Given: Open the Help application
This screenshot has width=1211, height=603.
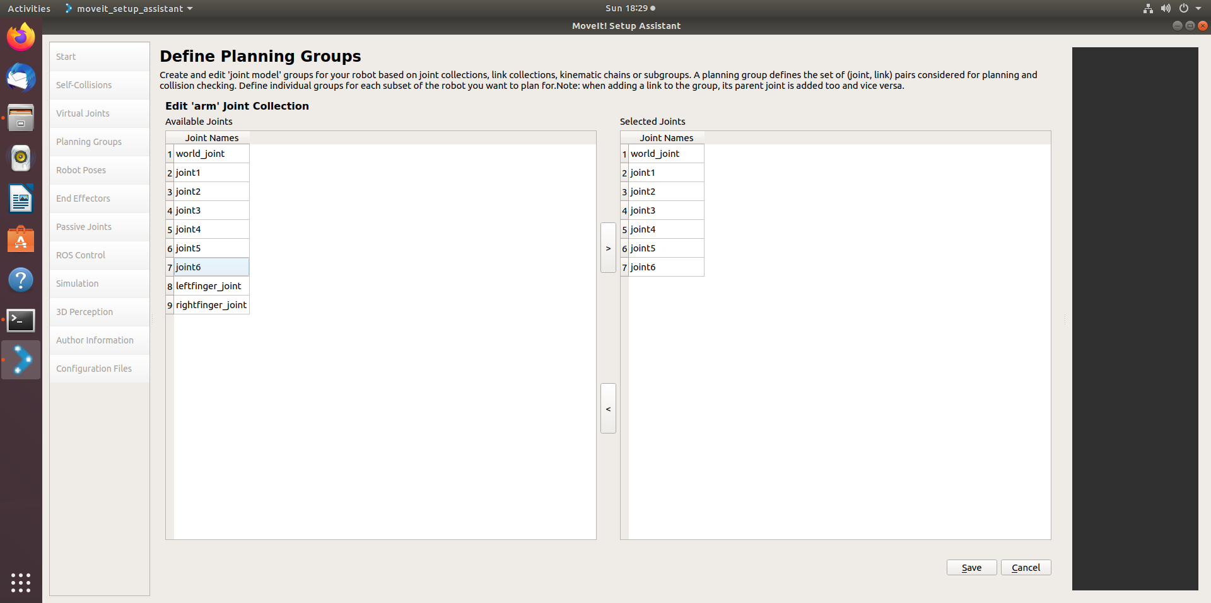Looking at the screenshot, I should pyautogui.click(x=21, y=280).
